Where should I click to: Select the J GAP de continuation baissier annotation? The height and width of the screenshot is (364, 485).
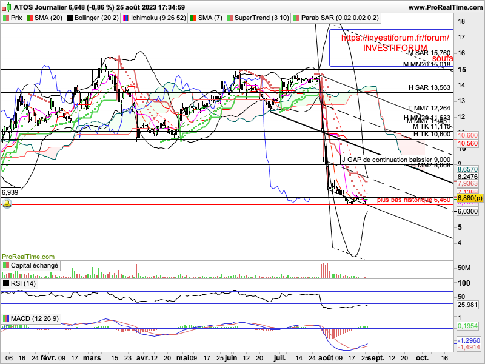396,160
